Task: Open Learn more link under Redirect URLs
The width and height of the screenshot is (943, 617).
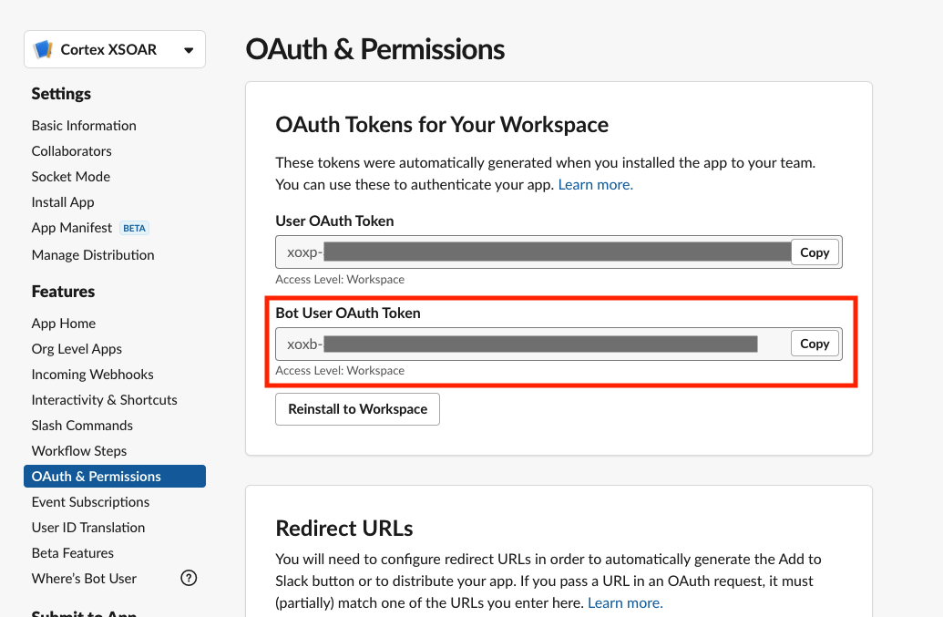Action: (x=625, y=602)
